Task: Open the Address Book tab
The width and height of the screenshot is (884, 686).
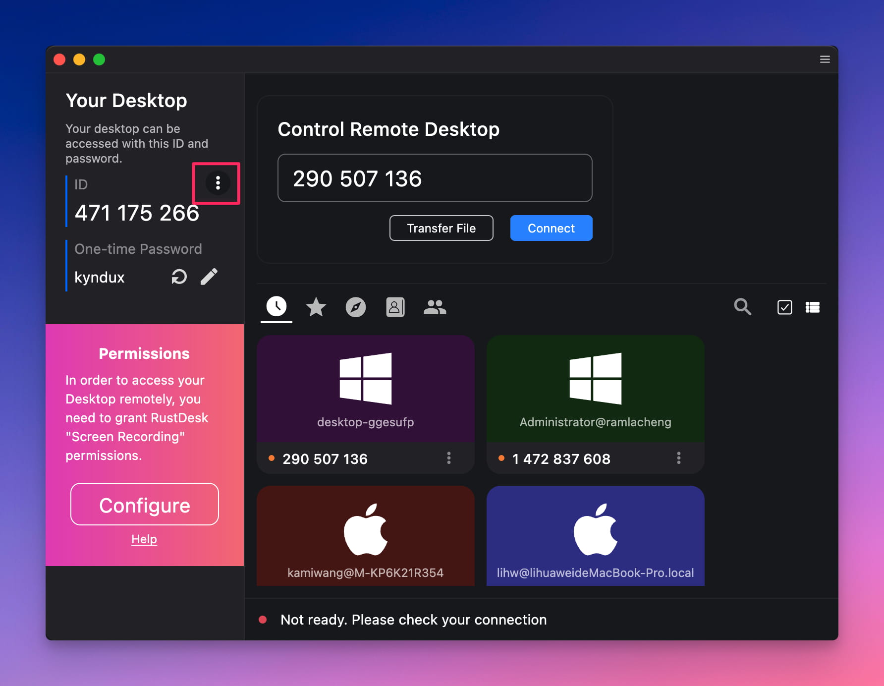Action: pyautogui.click(x=395, y=307)
